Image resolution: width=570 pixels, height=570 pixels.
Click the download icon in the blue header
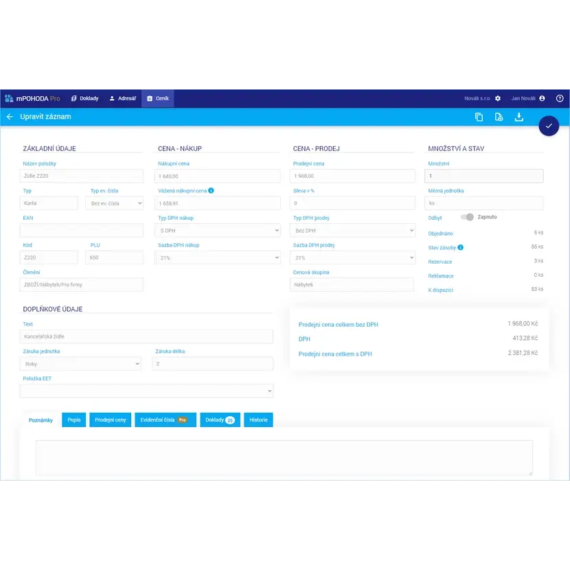pos(519,117)
